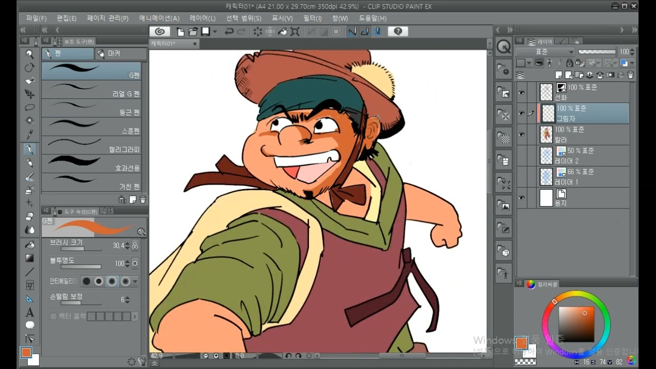
Task: Hide the 선화 layer eye
Action: pos(522,93)
